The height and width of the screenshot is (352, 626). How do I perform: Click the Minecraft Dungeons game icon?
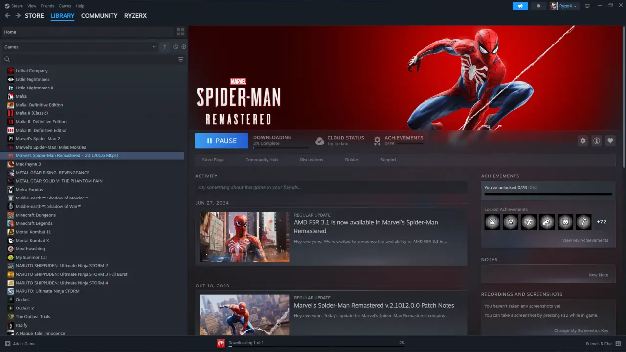[x=11, y=215]
